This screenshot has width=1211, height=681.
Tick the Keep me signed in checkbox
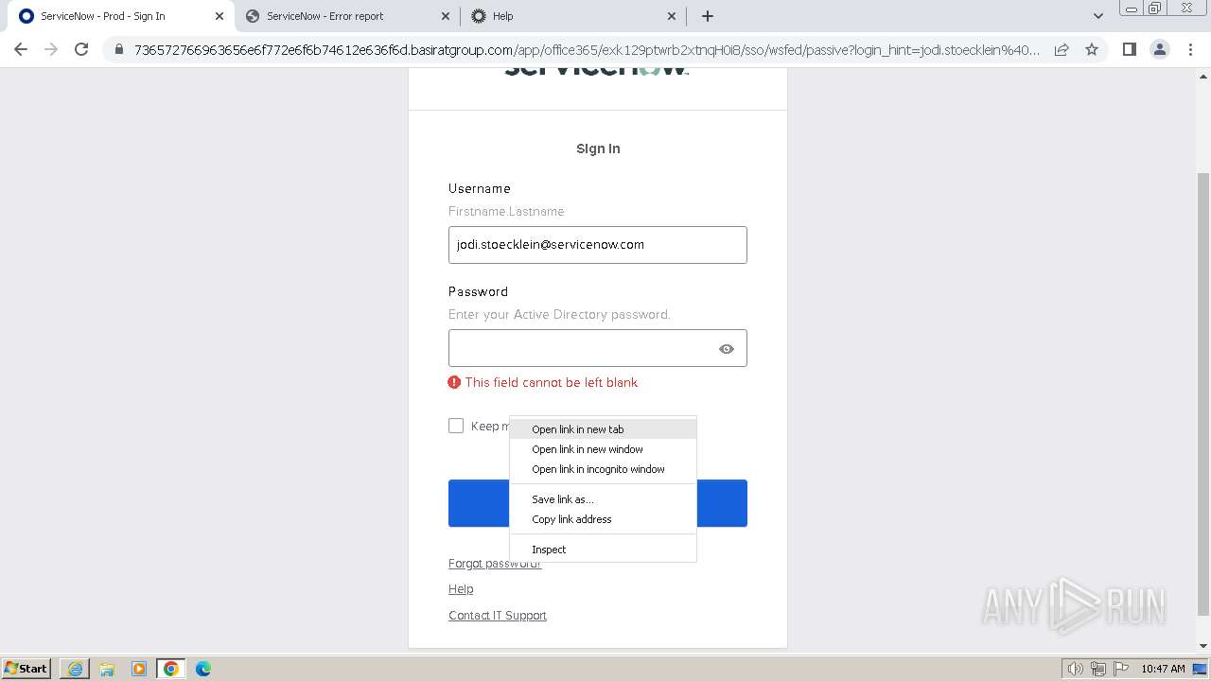[456, 426]
